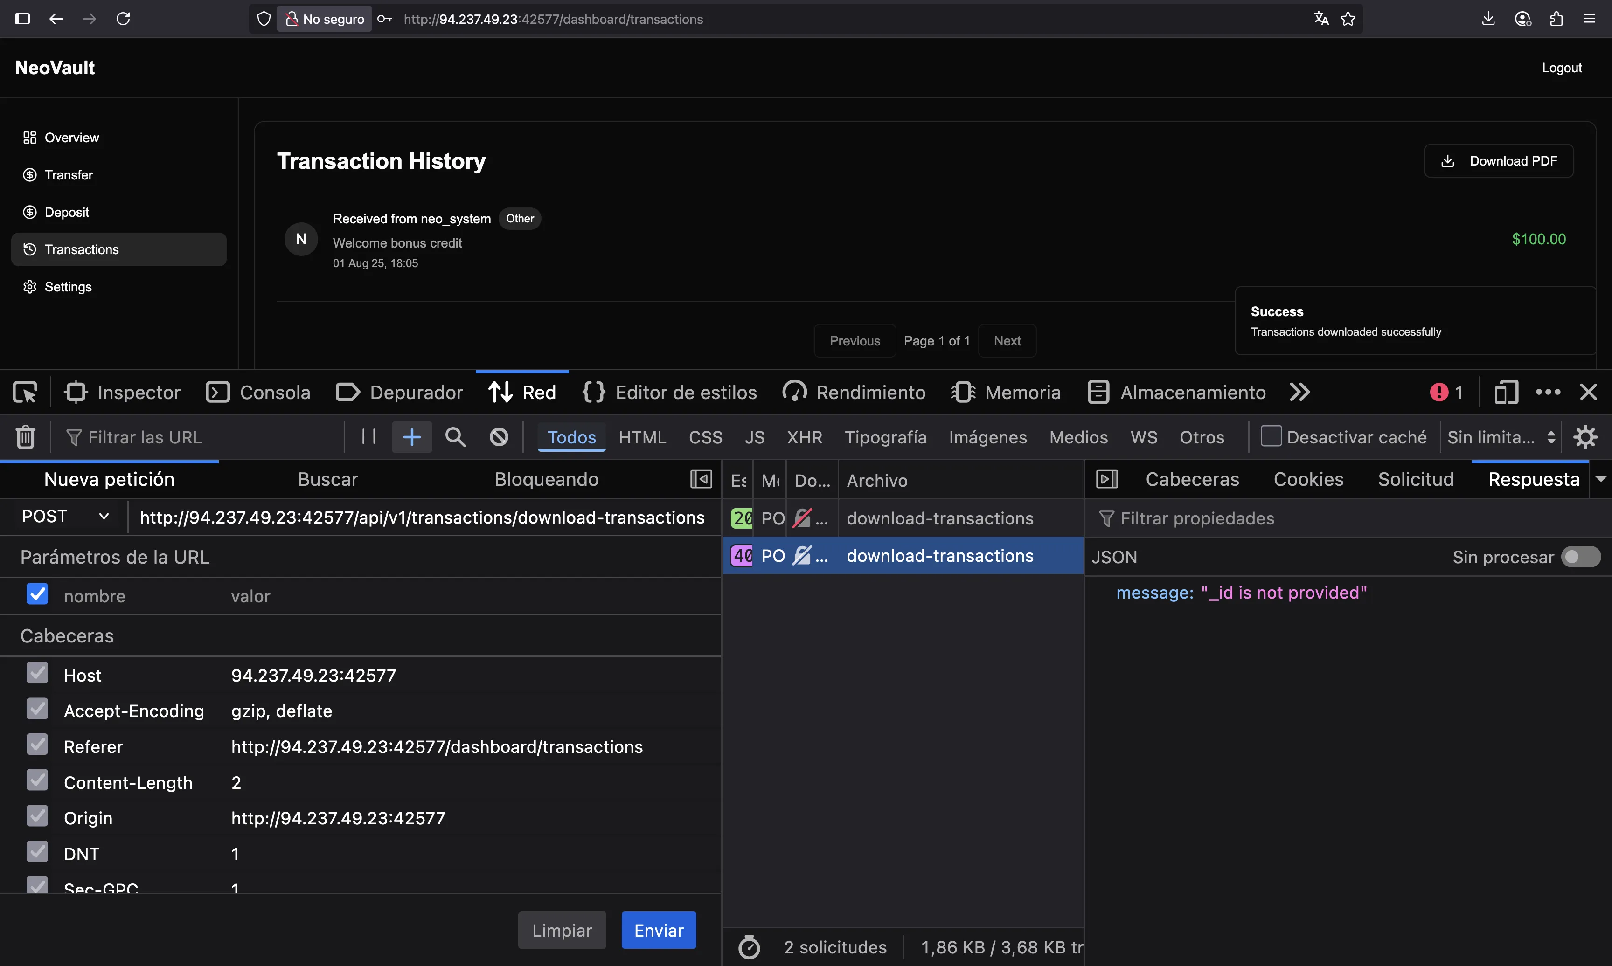Image resolution: width=1612 pixels, height=966 pixels.
Task: Click the plus new request icon
Action: pyautogui.click(x=411, y=437)
